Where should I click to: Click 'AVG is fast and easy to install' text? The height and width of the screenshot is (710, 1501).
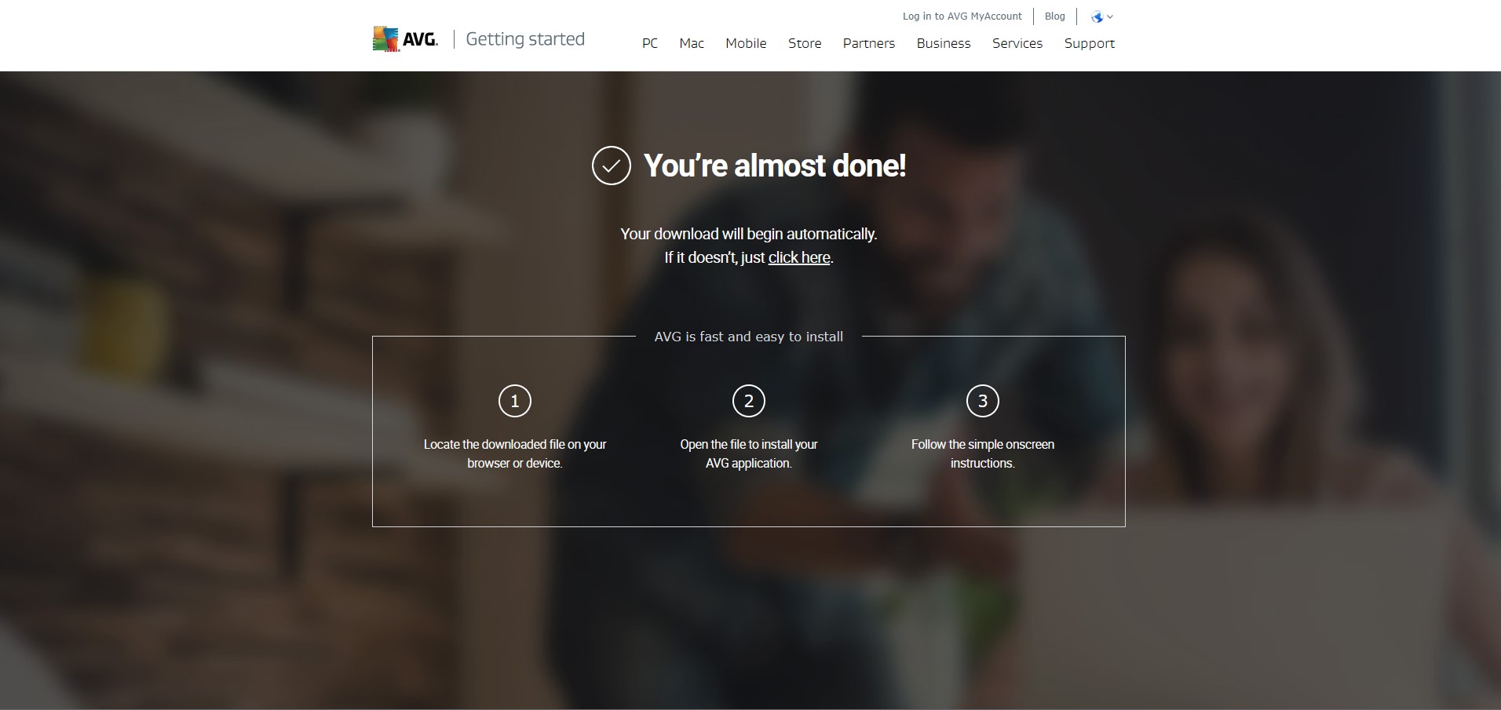(x=749, y=337)
